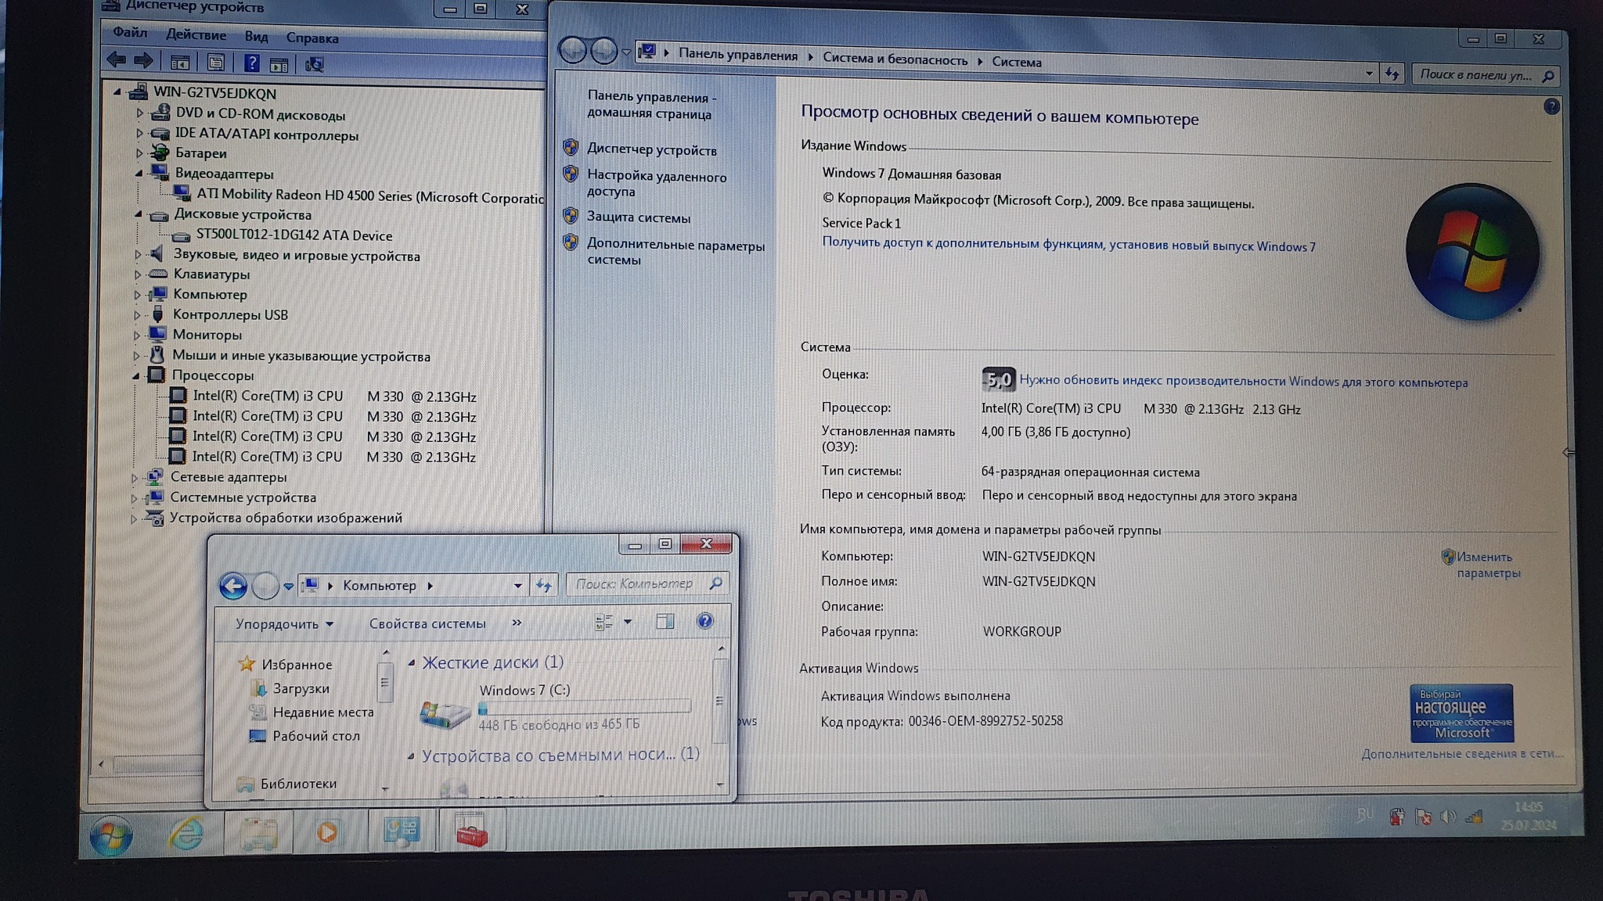Click the Start button orb
The width and height of the screenshot is (1603, 901).
(111, 835)
